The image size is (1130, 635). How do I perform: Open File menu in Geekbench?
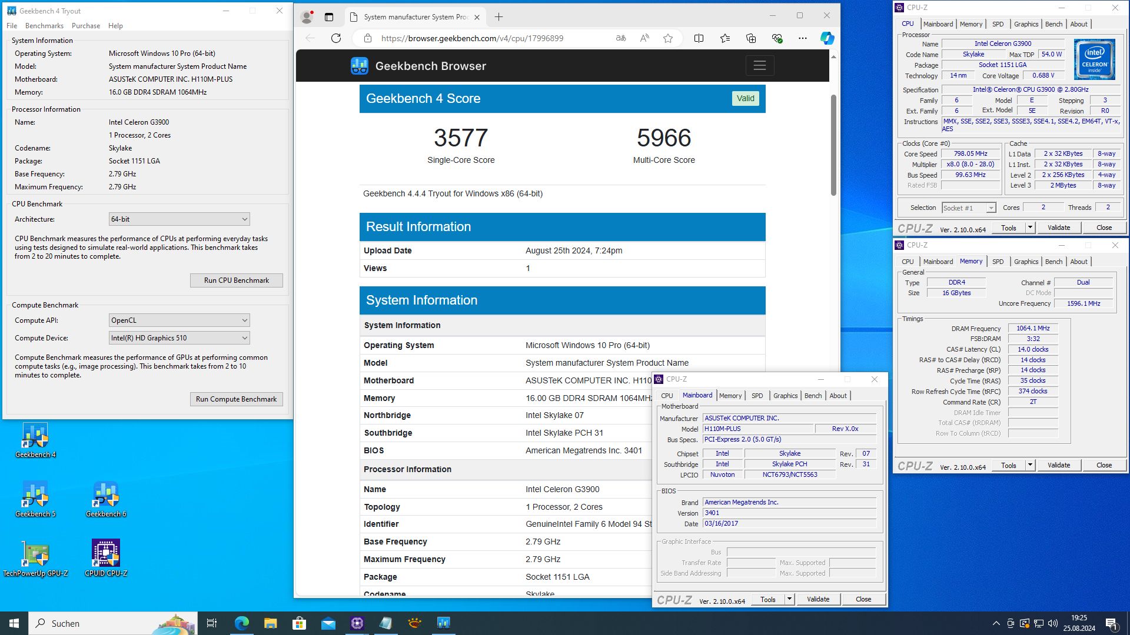point(12,26)
